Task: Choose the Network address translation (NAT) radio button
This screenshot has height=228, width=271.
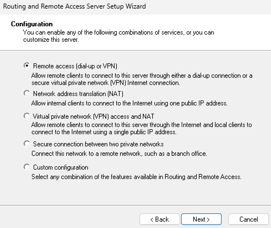Action: [x=27, y=94]
